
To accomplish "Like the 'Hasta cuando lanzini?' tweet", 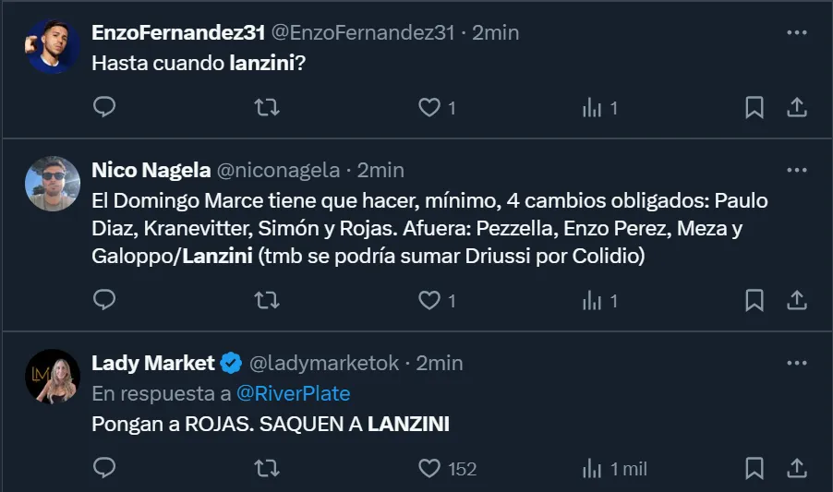I will click(x=429, y=108).
